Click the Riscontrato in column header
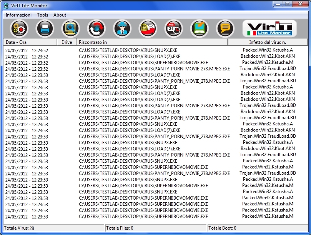 152,42
